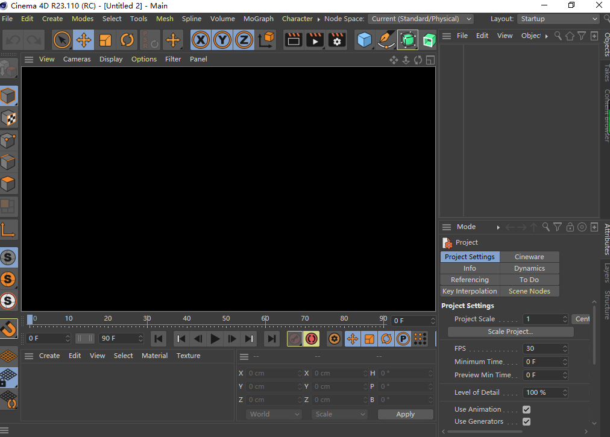
Task: Open the Layout dropdown showing Startup
Action: [x=558, y=19]
